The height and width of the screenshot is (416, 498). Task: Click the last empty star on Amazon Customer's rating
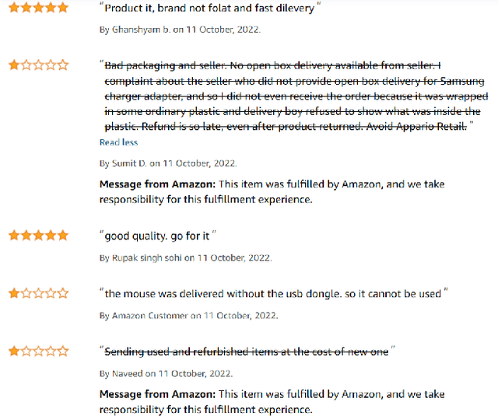[63, 293]
